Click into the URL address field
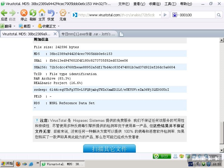224x168 pixels. point(116,15)
